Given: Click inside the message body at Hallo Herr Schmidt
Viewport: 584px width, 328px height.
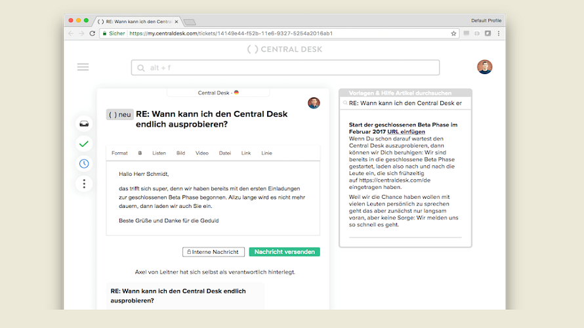Looking at the screenshot, I should point(144,174).
